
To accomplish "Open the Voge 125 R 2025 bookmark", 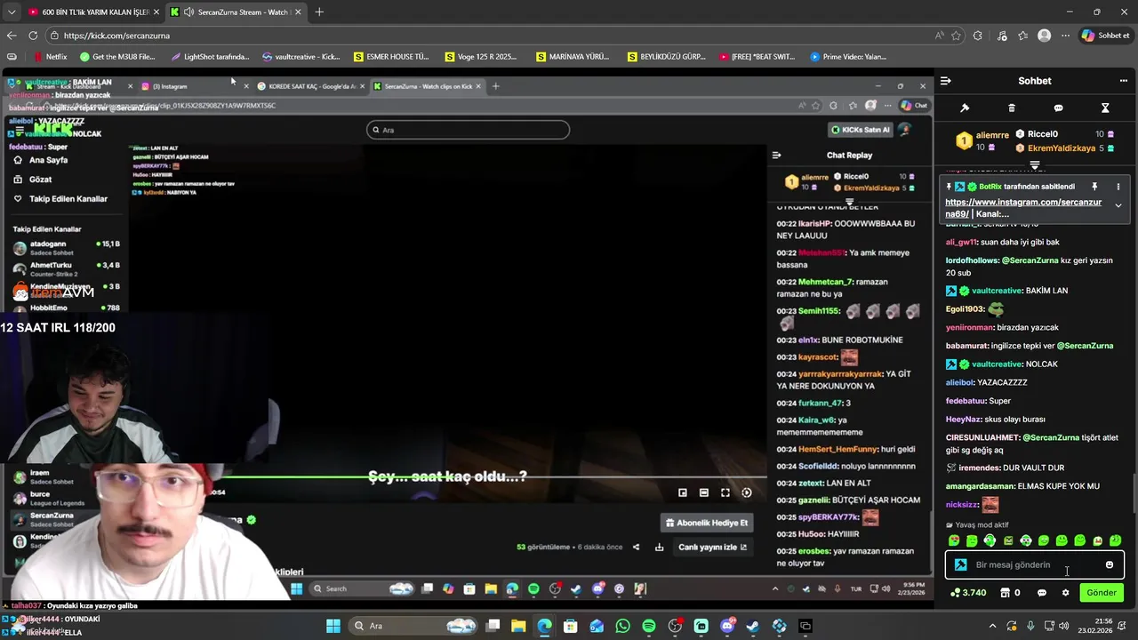I will [x=480, y=57].
